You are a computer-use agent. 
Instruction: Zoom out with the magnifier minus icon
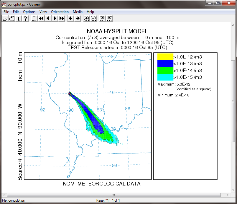click(x=93, y=19)
